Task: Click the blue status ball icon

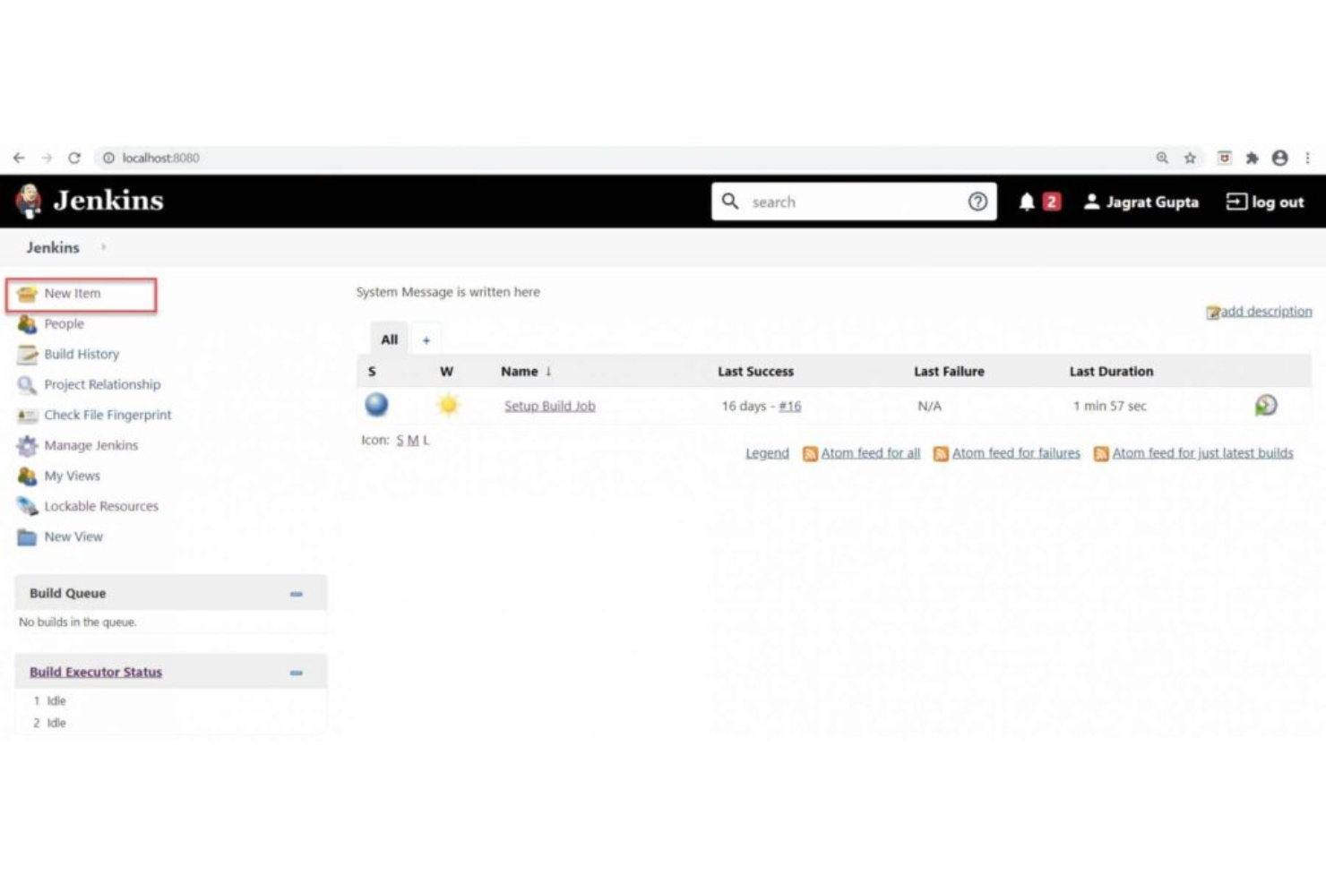Action: 376,405
